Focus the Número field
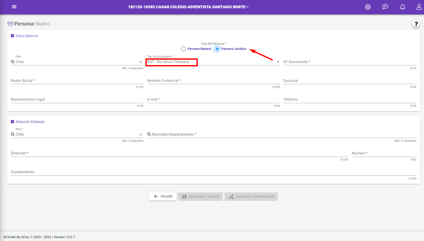 pos(384,153)
